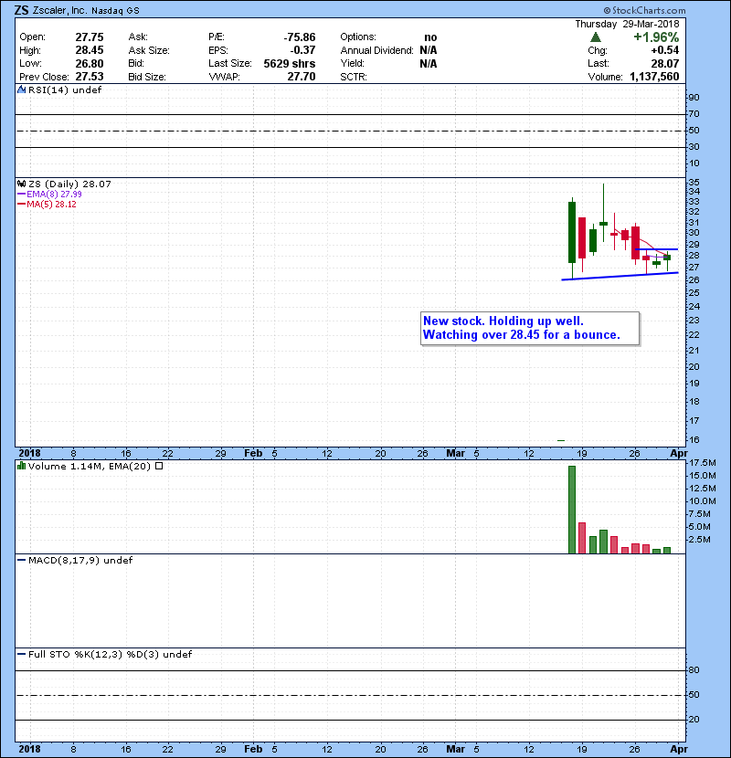This screenshot has height=758, width=731.
Task: Select the ZS ticker symbol in header
Action: pyautogui.click(x=22, y=10)
